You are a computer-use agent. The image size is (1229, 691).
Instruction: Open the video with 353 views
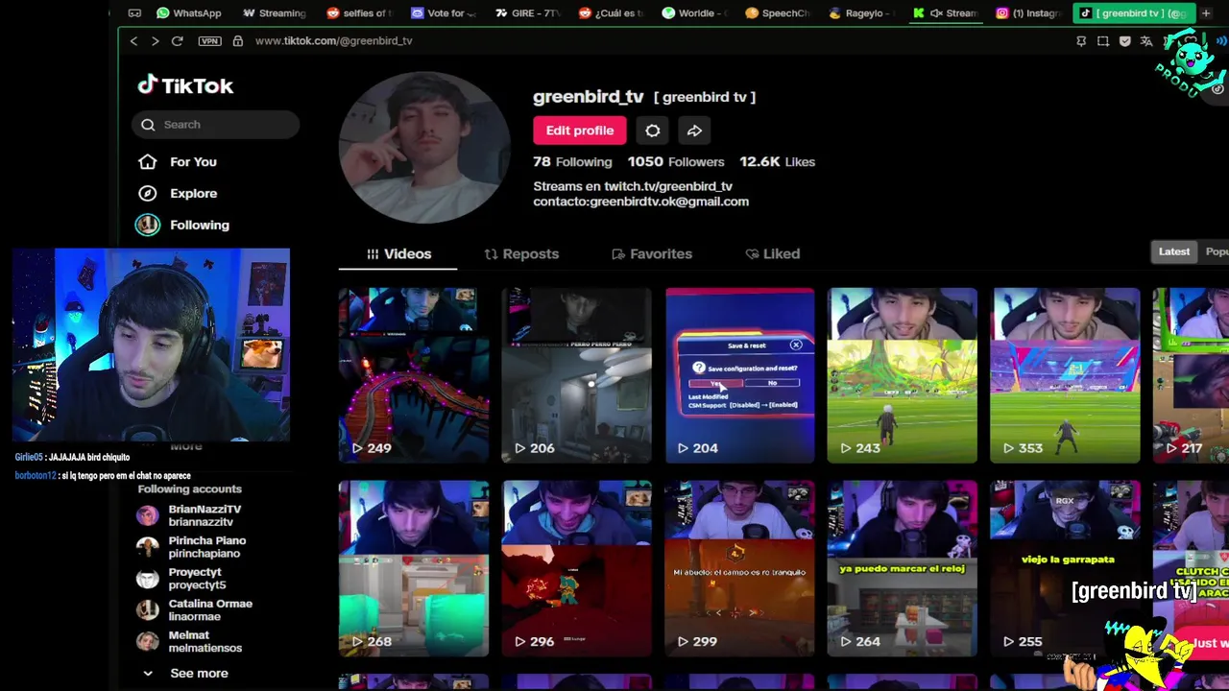[1065, 375]
